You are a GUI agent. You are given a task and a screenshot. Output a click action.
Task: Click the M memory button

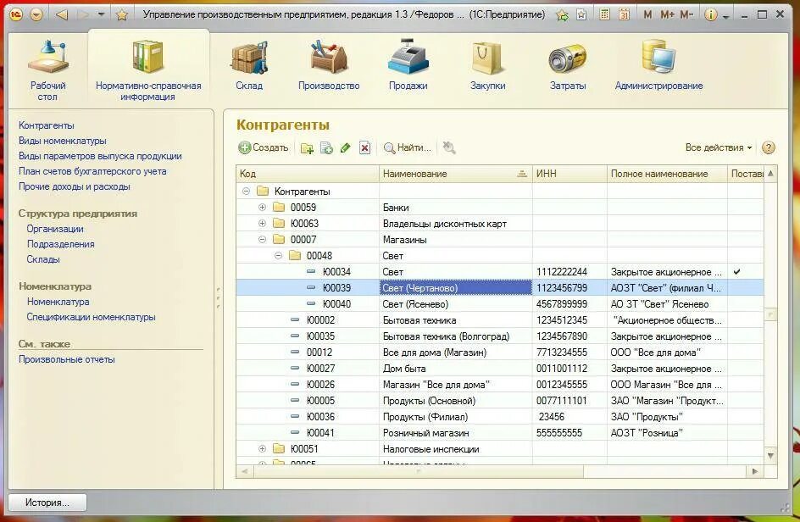pos(647,14)
